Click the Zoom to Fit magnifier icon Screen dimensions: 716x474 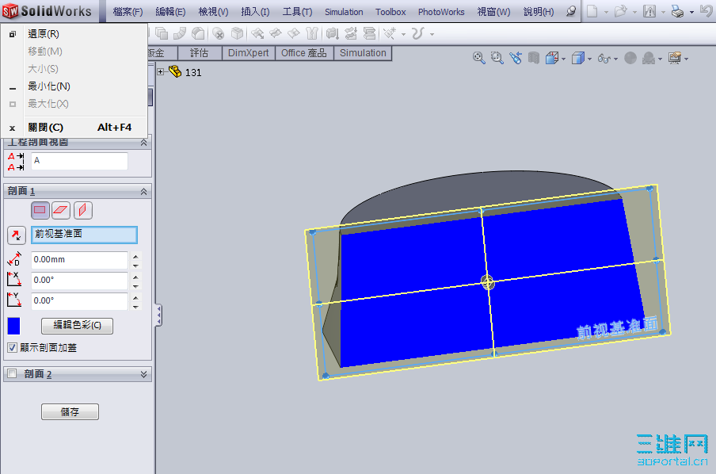click(x=478, y=58)
